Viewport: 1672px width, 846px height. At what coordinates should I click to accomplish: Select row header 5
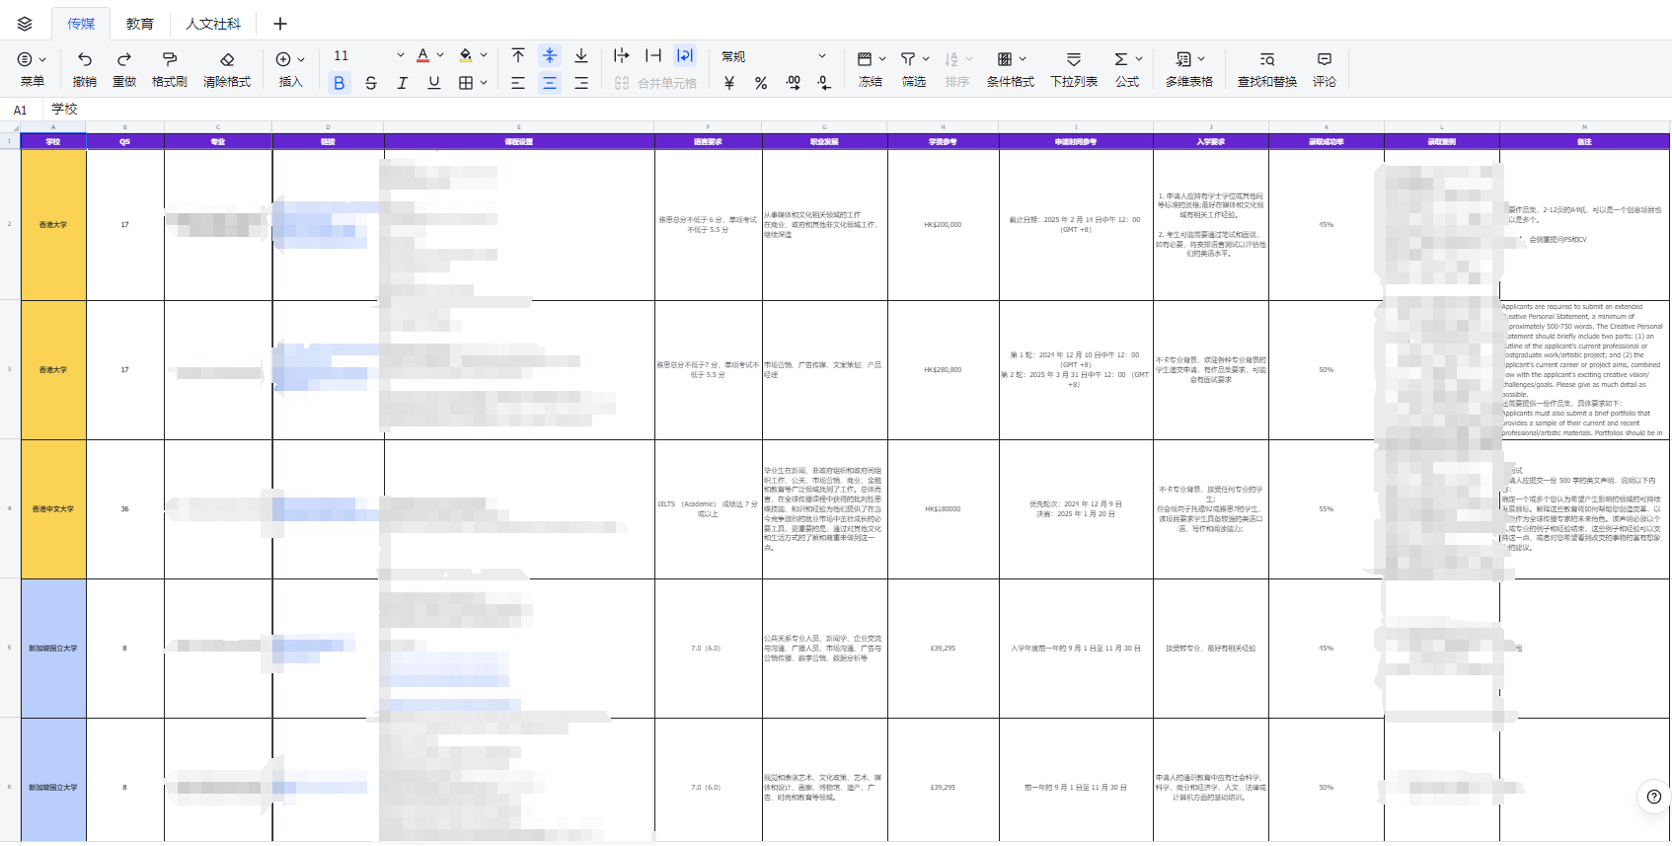click(x=10, y=649)
